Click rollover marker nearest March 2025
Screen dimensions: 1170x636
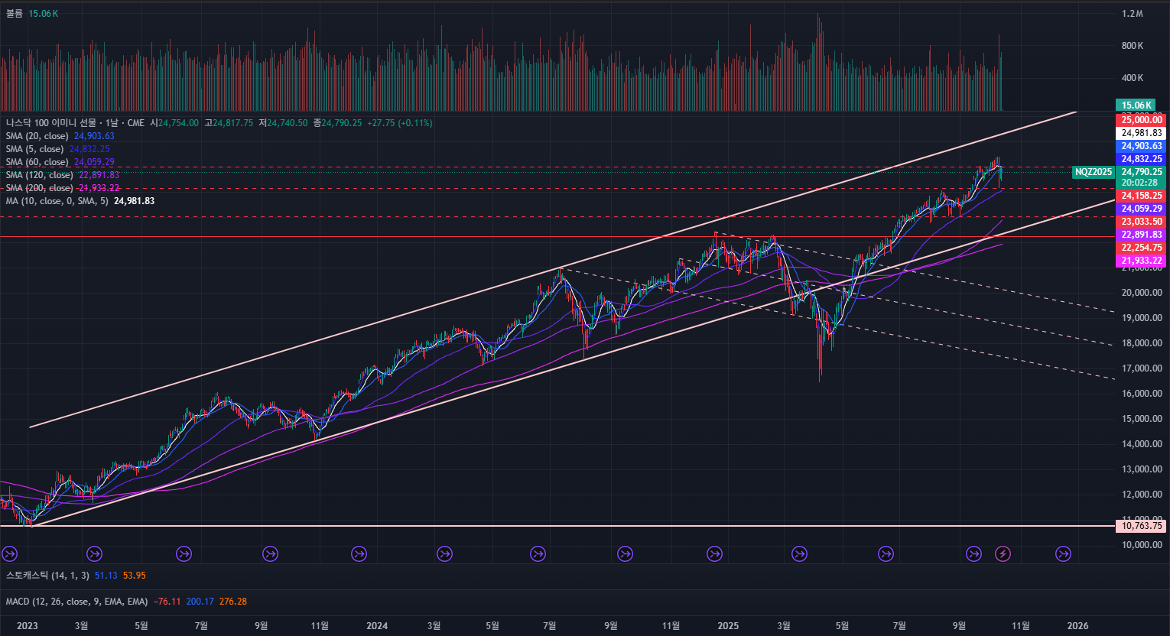click(799, 553)
